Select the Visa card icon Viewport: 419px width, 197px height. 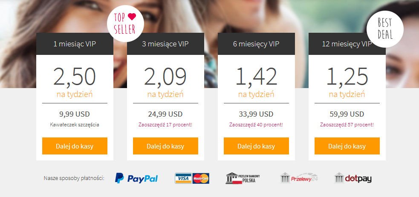(183, 178)
